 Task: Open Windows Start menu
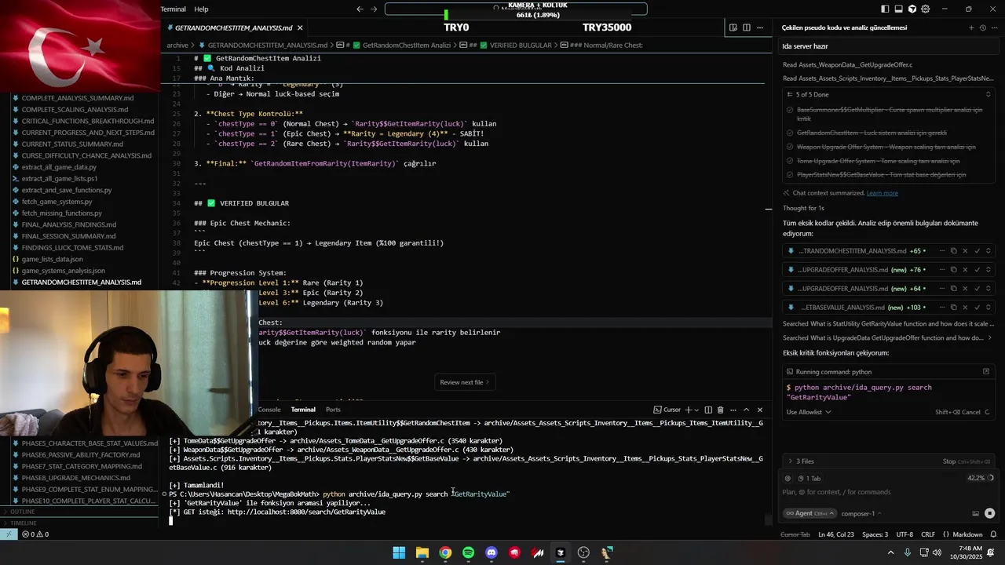[399, 552]
